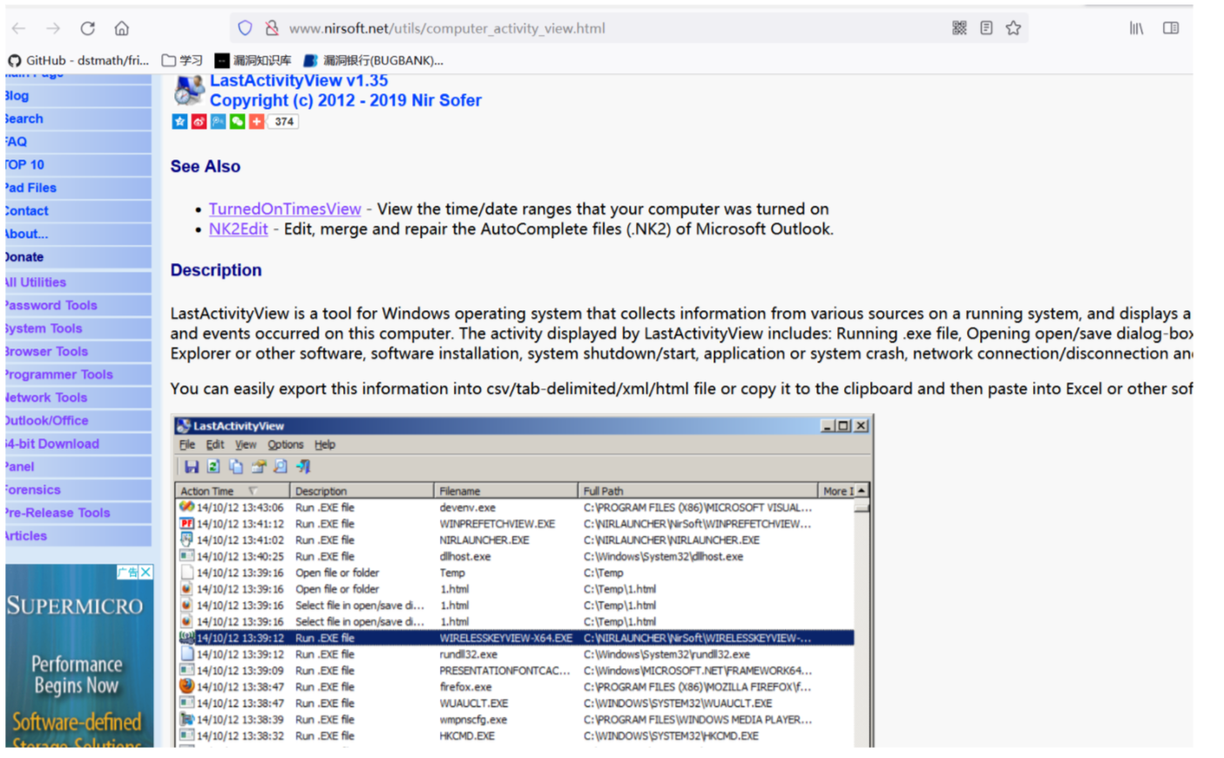This screenshot has height=758, width=1224.
Task: Open Pre-Release Tools sidebar link
Action: (78, 513)
